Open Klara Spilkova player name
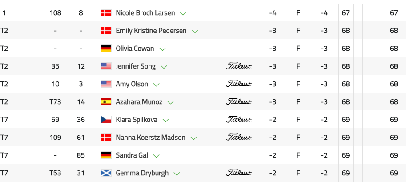Screen dimensions: 406x182 [137, 120]
